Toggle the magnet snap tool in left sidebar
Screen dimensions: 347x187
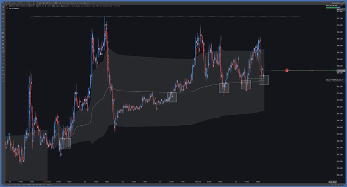coord(3,51)
